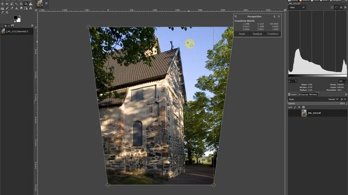Reset colors to default black and white
This screenshot has height=195, width=348.
pyautogui.click(x=15, y=22)
